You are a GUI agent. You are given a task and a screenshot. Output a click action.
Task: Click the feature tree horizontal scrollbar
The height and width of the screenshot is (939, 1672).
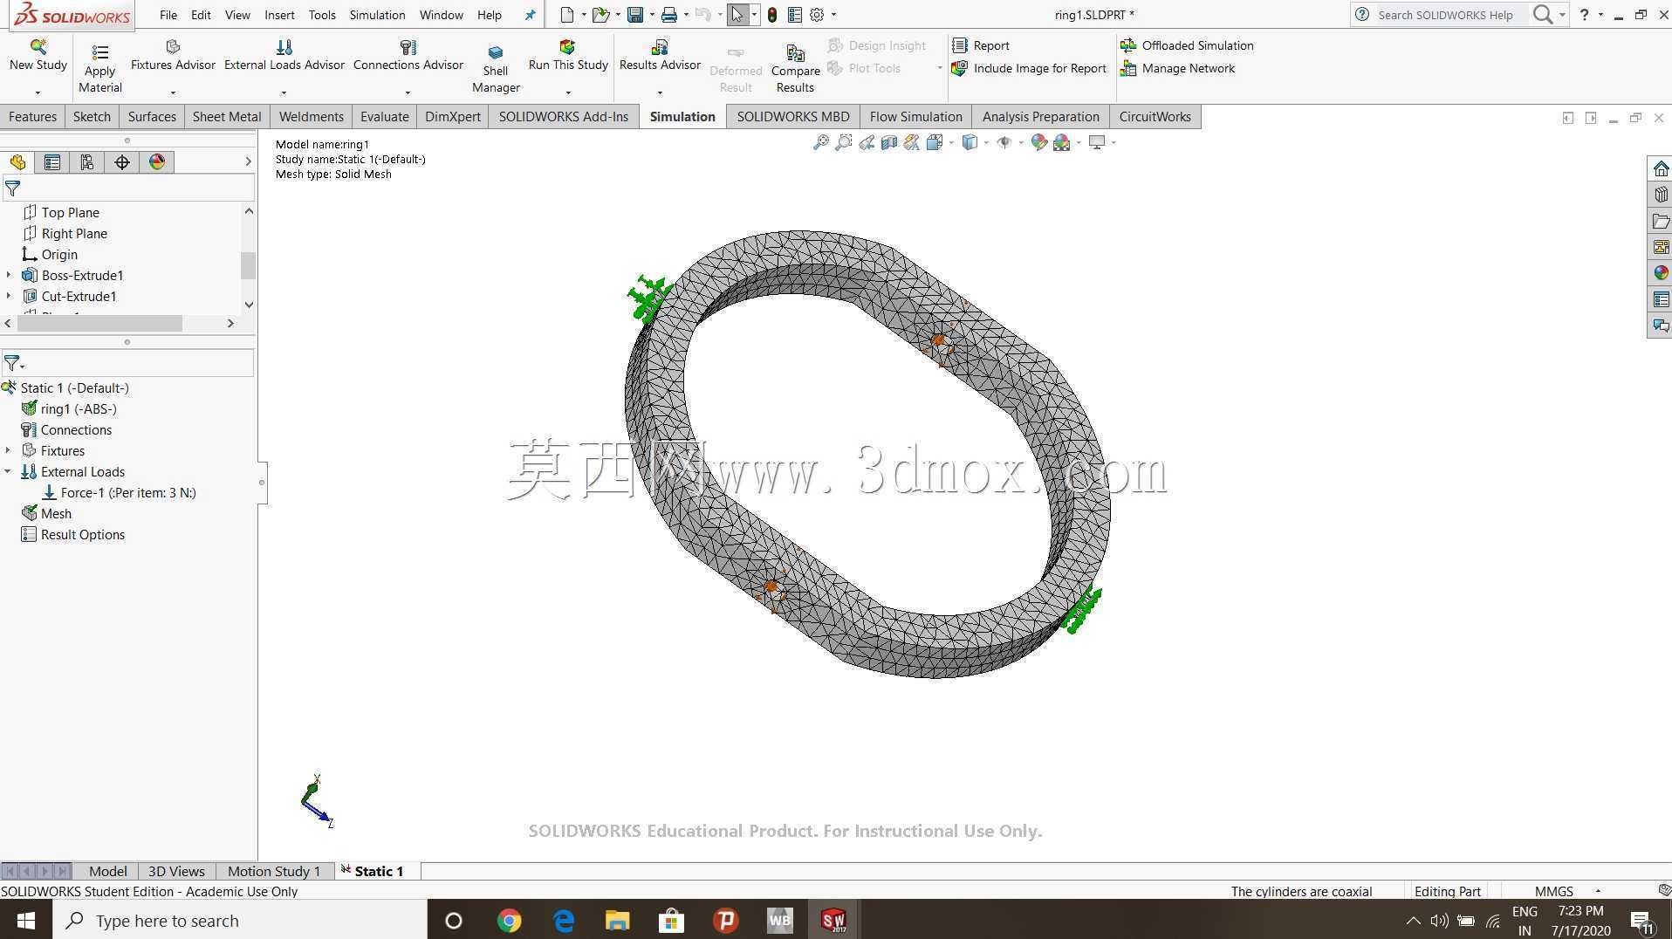99,323
